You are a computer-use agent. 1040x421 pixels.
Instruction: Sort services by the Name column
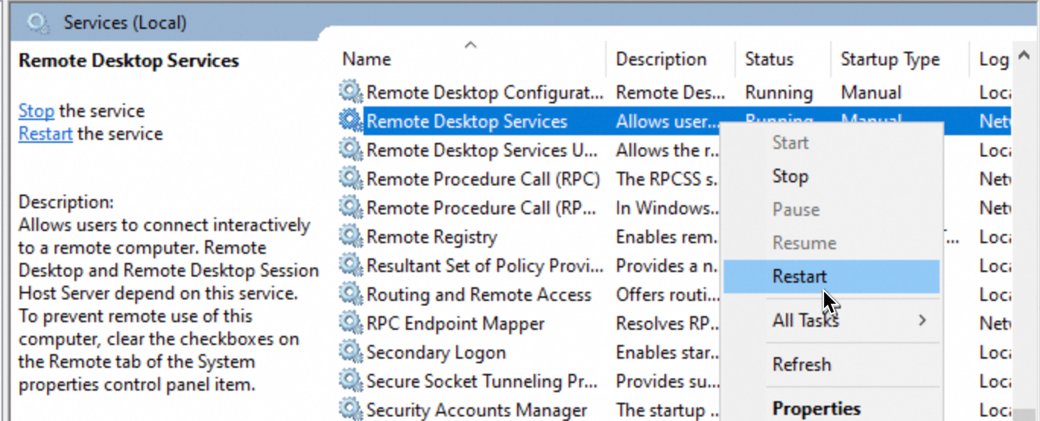click(366, 59)
